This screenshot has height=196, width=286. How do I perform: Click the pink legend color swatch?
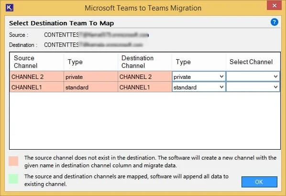pos(13,161)
